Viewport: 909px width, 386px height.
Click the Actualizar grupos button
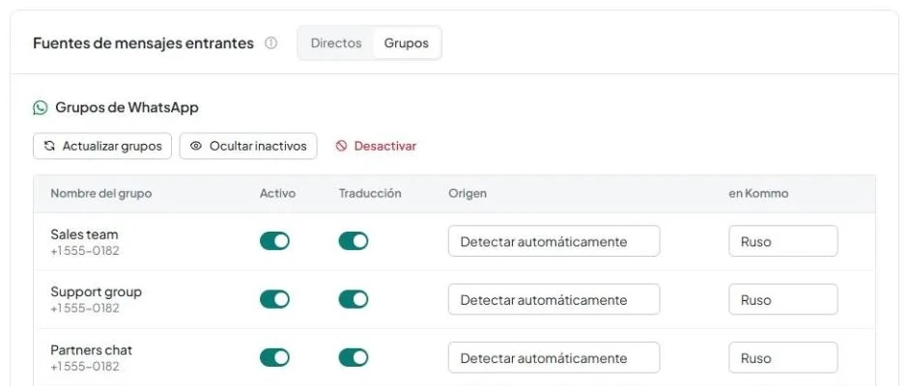coord(102,146)
